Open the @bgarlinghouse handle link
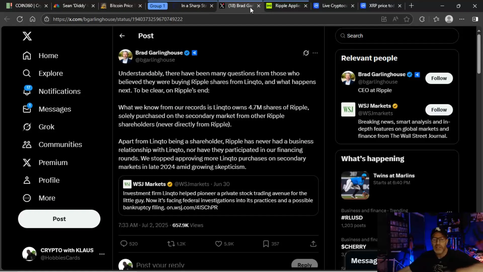The height and width of the screenshot is (272, 483). pos(155,60)
